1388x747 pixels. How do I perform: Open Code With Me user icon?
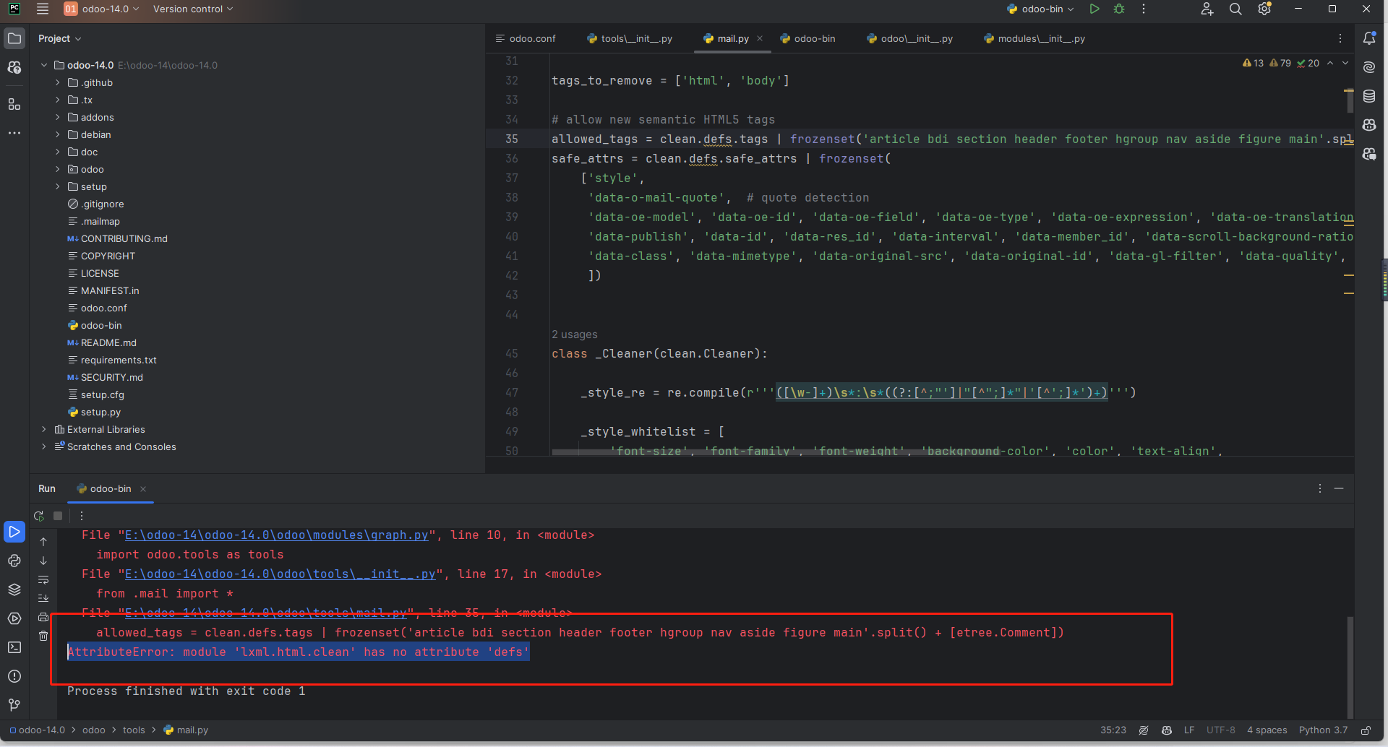pyautogui.click(x=1207, y=9)
